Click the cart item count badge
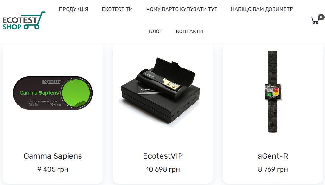The width and height of the screenshot is (325, 185). pyautogui.click(x=321, y=17)
